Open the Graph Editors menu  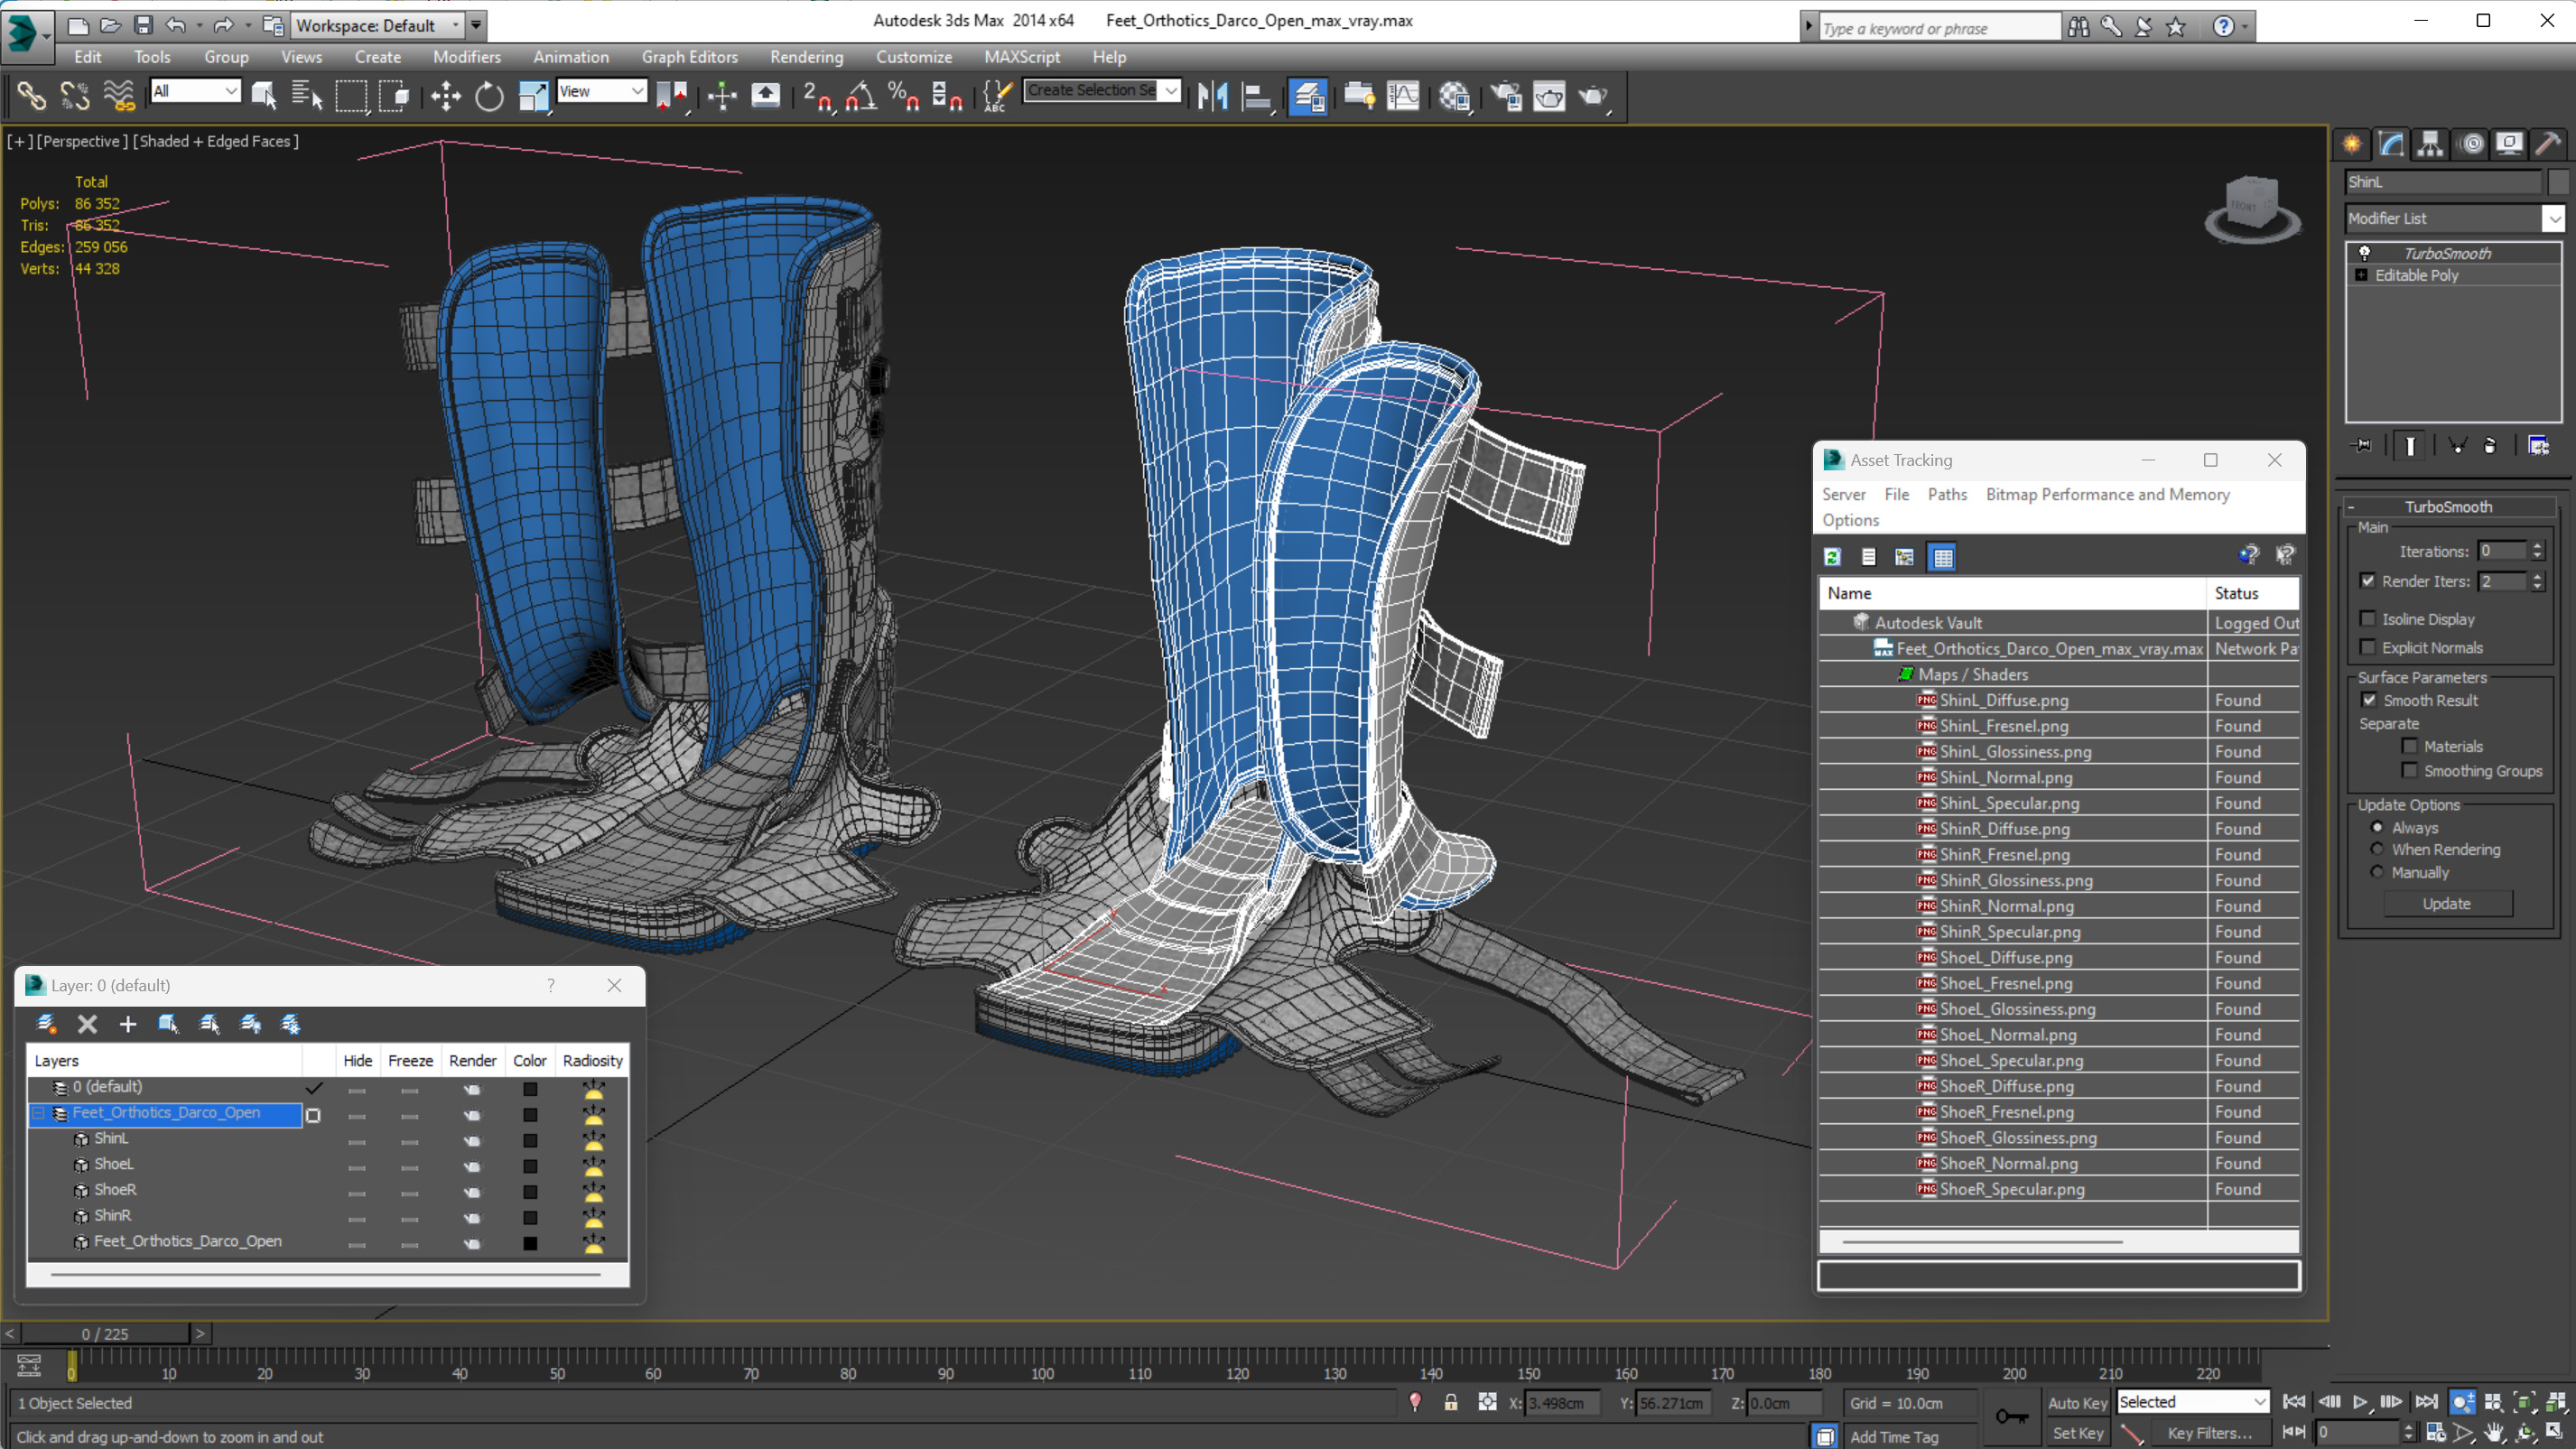(689, 57)
